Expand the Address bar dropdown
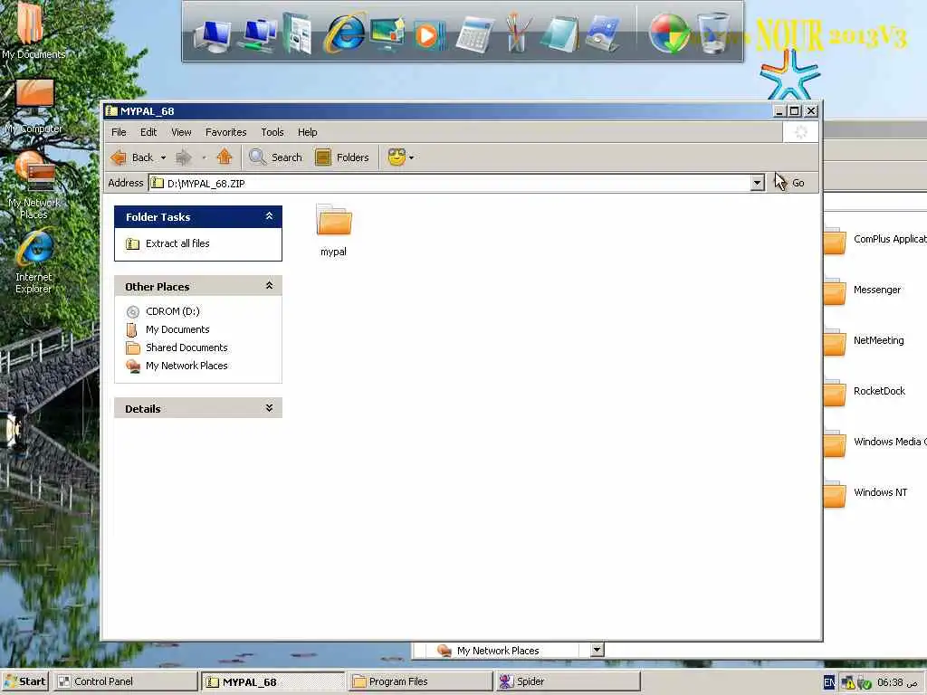 coord(758,183)
